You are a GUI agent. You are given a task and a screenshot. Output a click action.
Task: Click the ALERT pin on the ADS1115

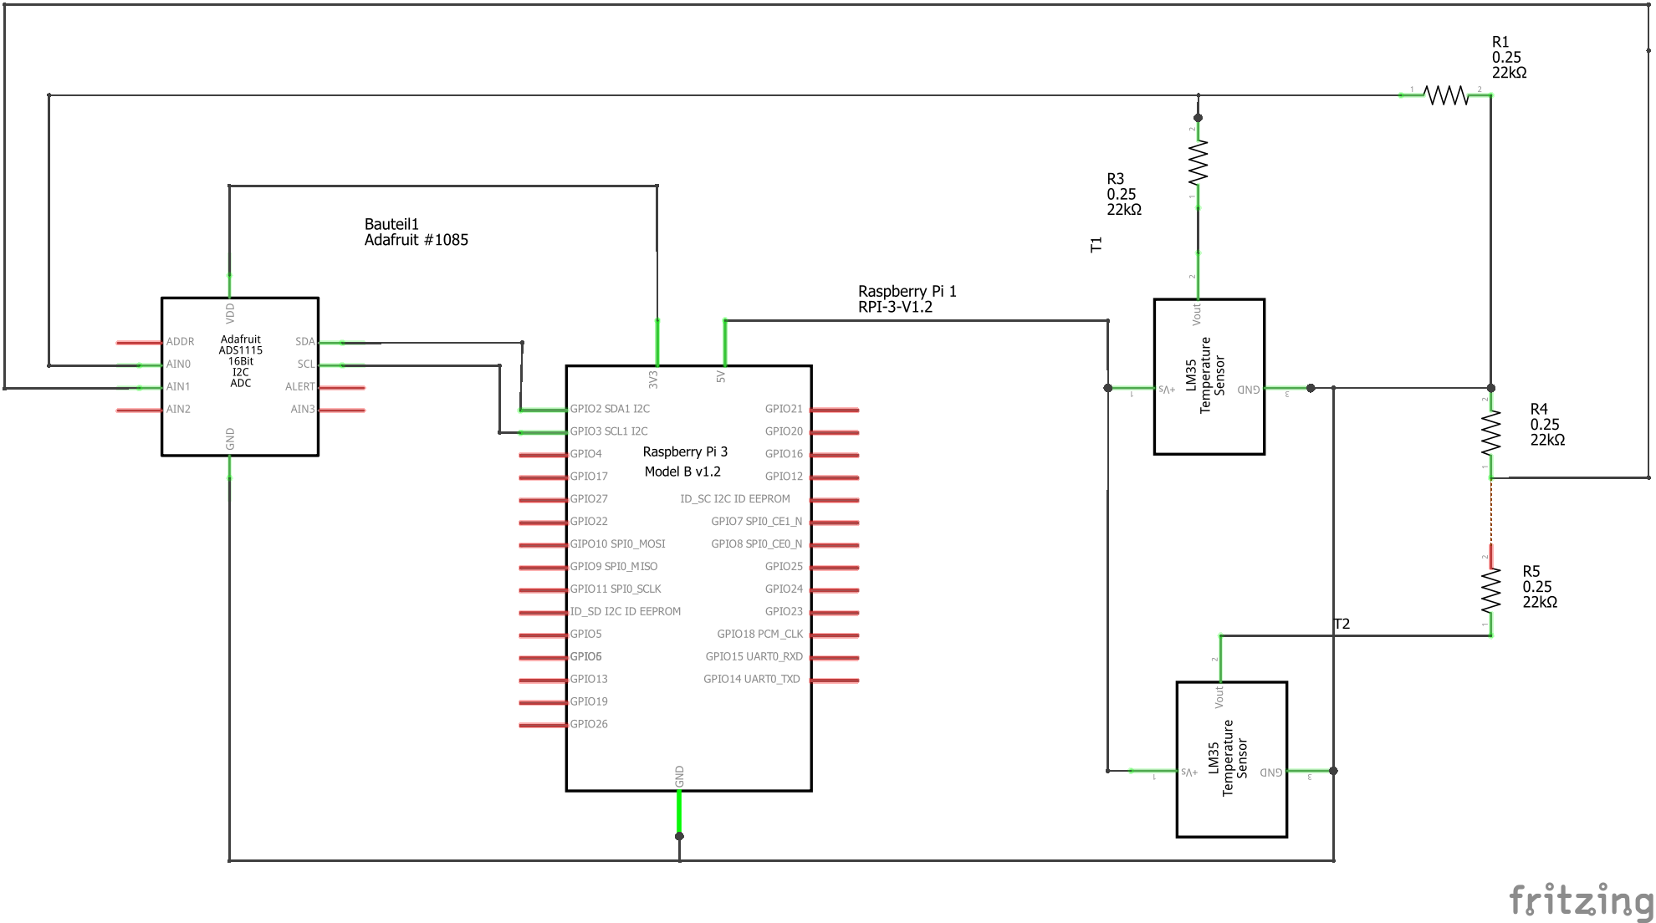point(341,387)
